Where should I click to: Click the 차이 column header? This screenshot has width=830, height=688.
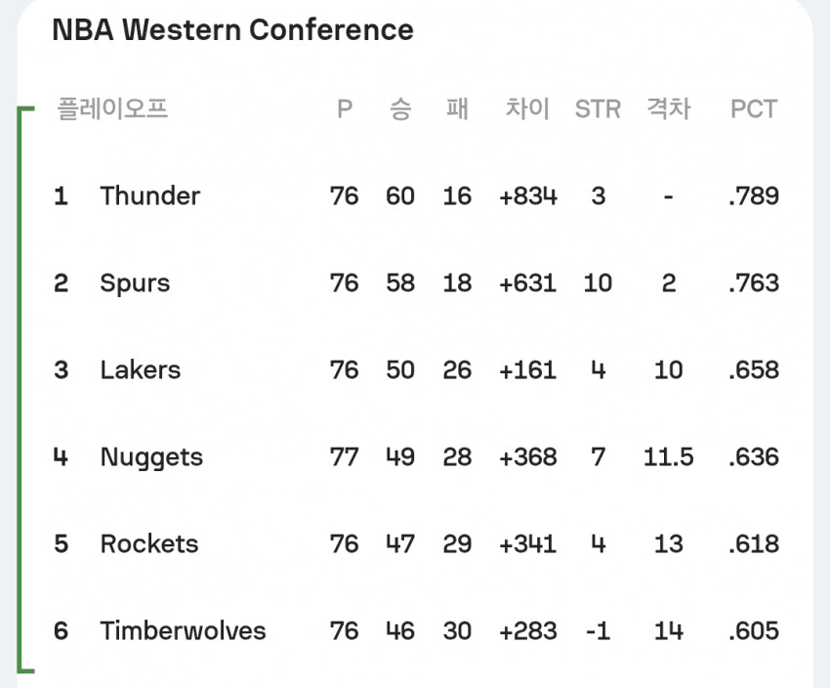tap(527, 108)
